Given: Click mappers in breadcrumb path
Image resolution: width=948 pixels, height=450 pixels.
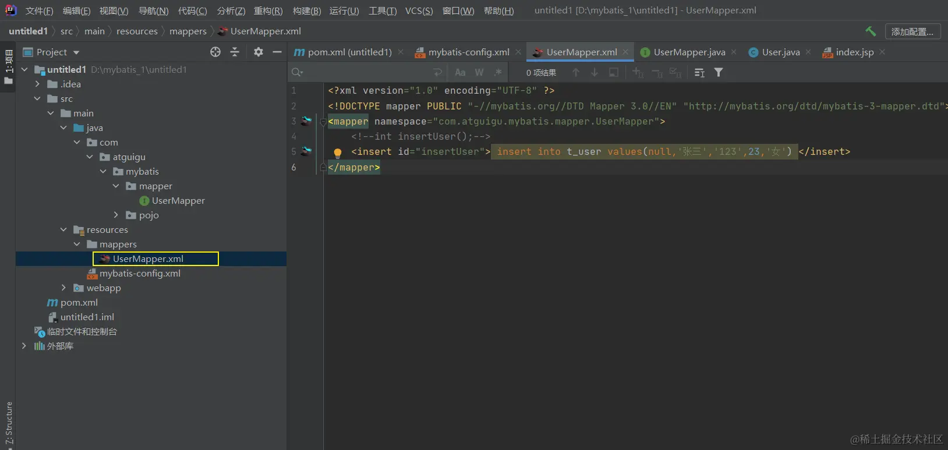Looking at the screenshot, I should coord(188,31).
